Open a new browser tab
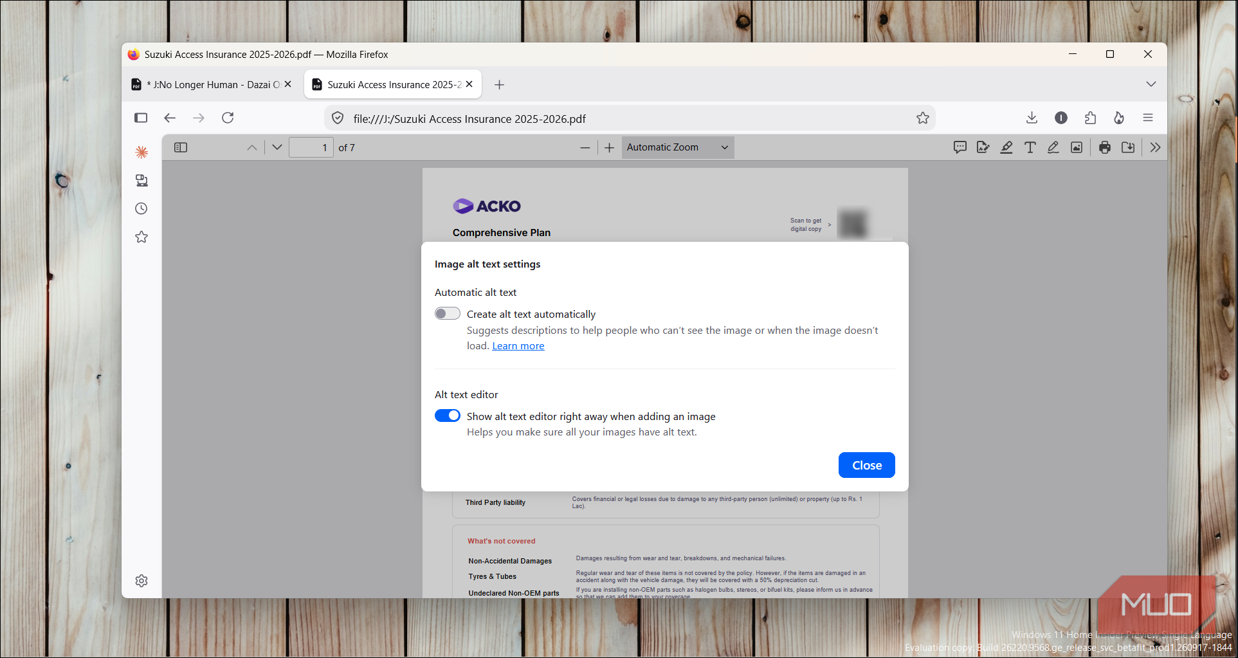 click(x=499, y=84)
